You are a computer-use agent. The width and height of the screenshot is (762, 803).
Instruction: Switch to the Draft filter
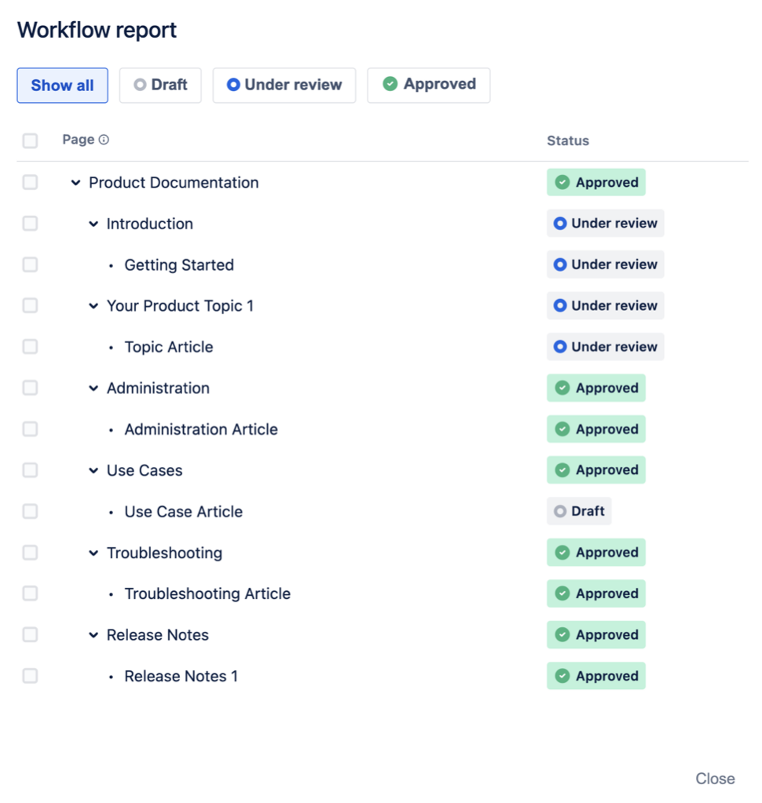pos(160,85)
